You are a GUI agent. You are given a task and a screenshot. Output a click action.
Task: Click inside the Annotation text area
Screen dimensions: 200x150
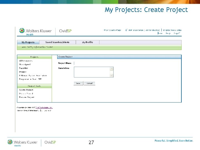[x=92, y=72]
